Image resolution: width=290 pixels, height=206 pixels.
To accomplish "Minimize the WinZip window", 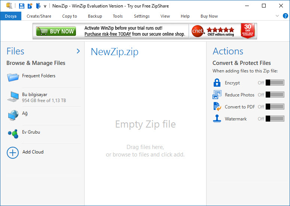I will [x=247, y=6].
